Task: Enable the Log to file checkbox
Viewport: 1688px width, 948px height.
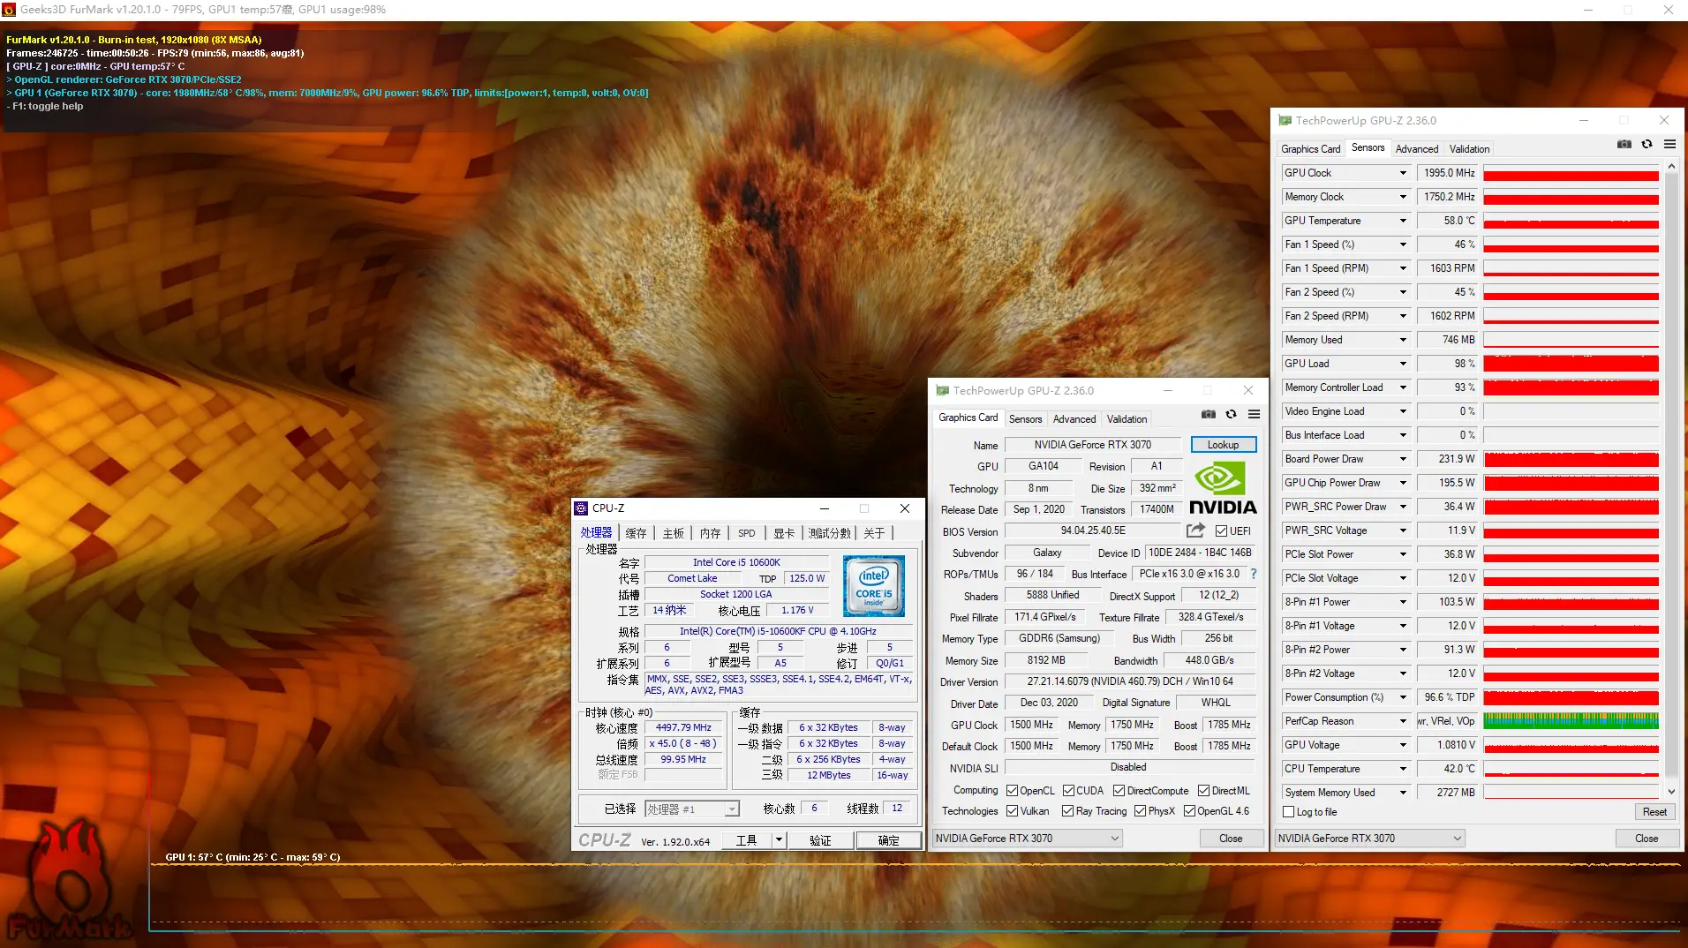Action: 1288,812
